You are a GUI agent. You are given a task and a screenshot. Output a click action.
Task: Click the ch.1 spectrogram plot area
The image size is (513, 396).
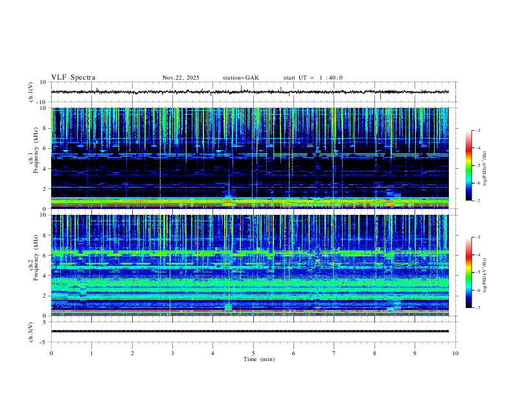(x=250, y=158)
